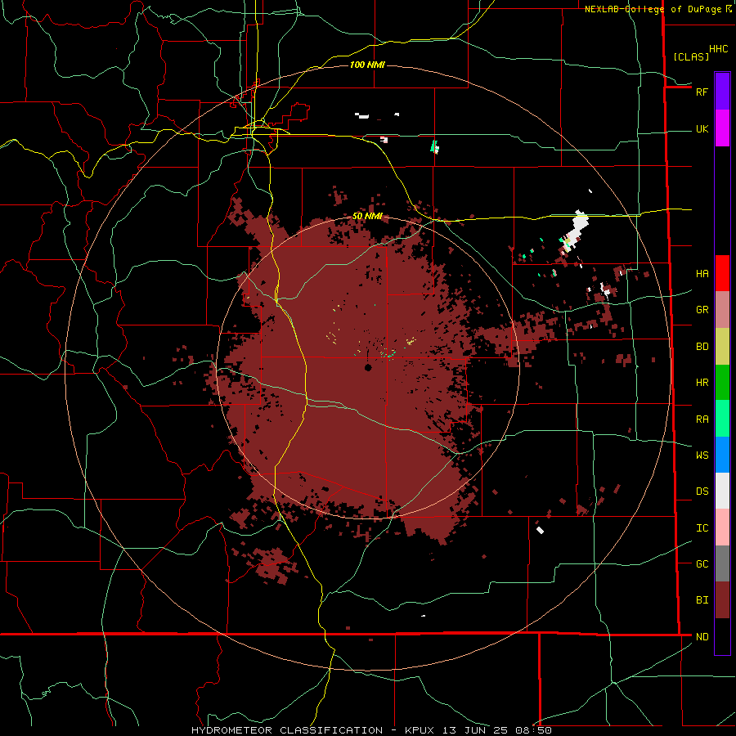Click the HR legend label

(702, 383)
